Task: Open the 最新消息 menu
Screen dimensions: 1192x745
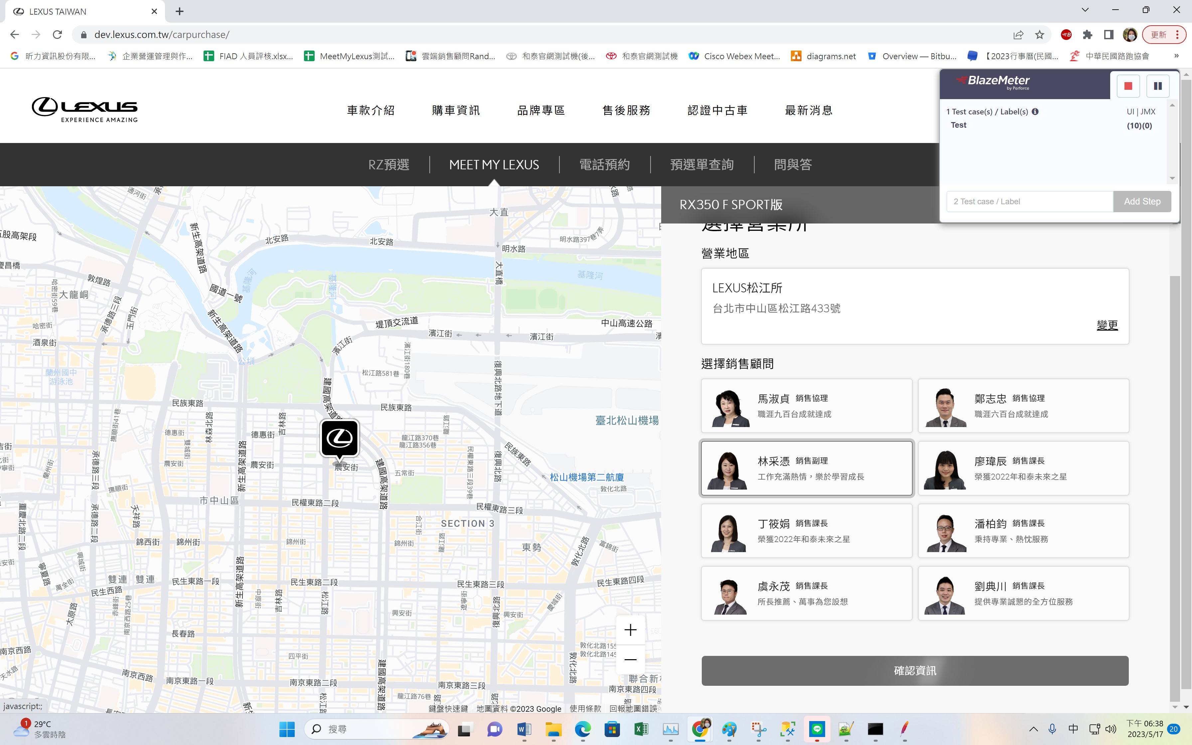Action: [809, 110]
